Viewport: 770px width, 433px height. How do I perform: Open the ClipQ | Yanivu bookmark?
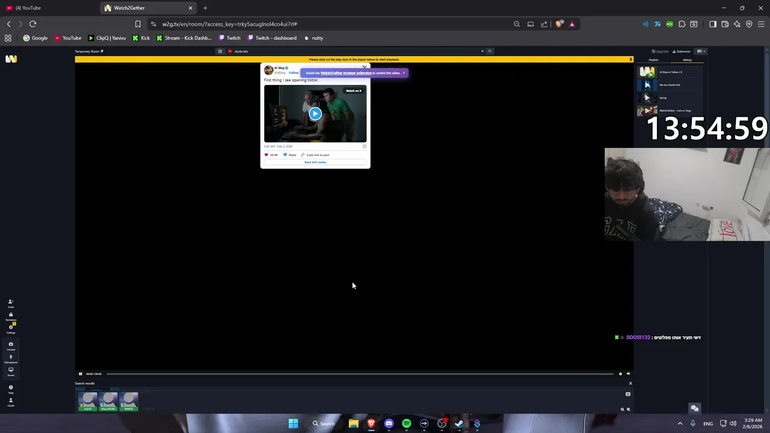(106, 38)
